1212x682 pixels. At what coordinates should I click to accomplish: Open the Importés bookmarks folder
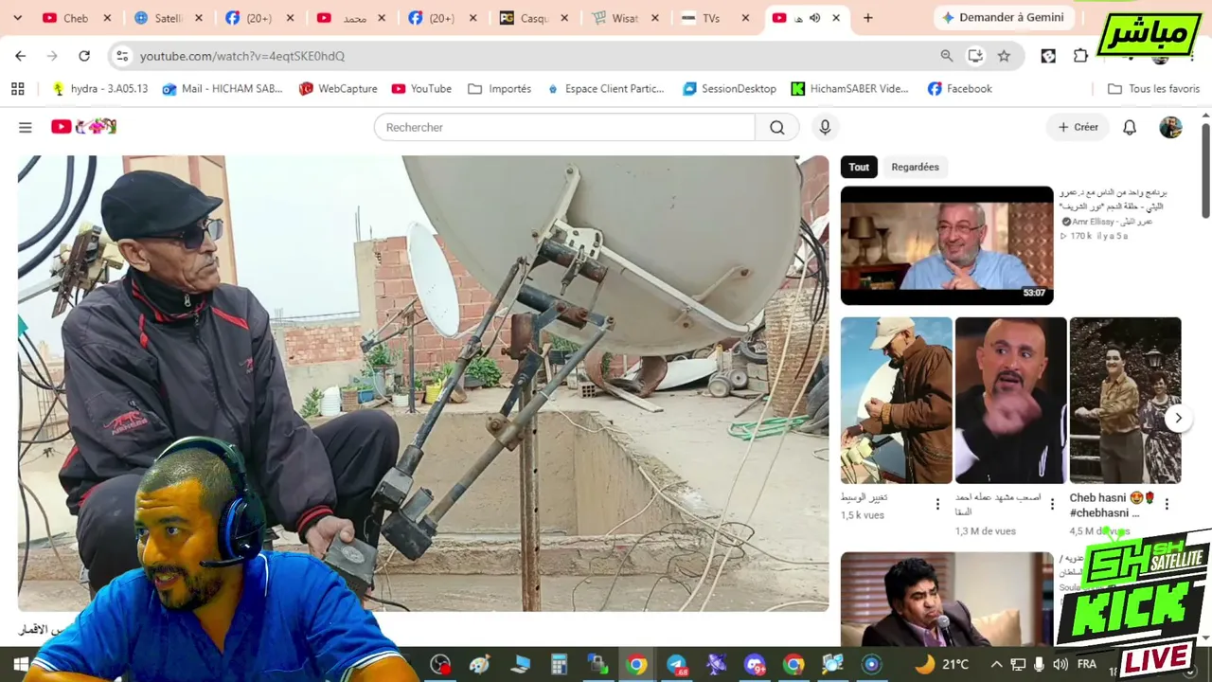499,89
